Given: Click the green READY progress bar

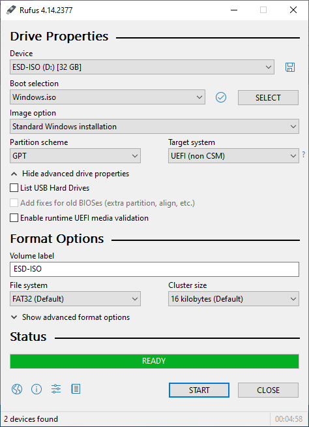Looking at the screenshot, I should pos(154,361).
